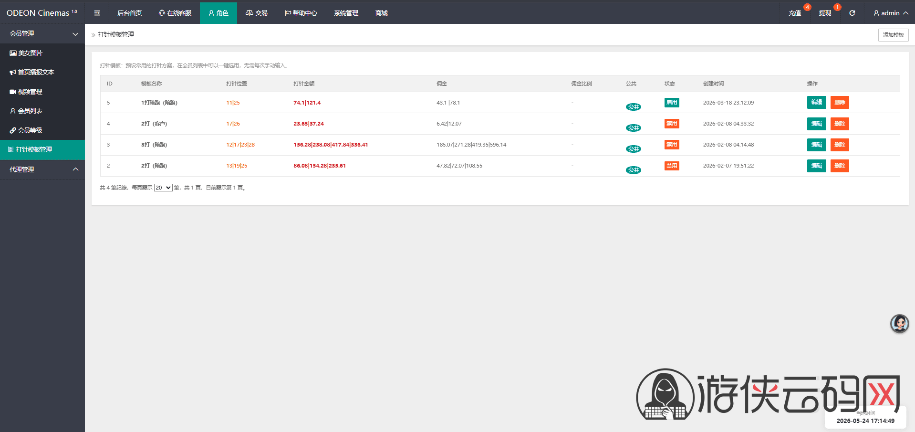Click the 添加模板 button
915x432 pixels.
click(x=893, y=35)
